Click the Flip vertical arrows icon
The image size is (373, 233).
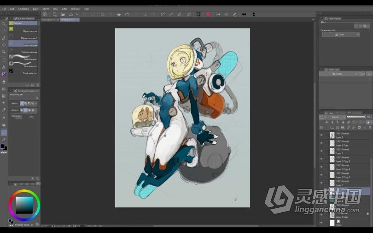(254, 14)
